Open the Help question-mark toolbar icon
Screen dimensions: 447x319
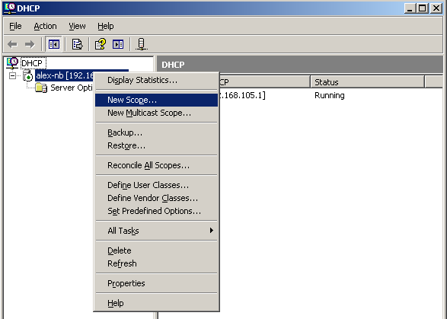[100, 44]
